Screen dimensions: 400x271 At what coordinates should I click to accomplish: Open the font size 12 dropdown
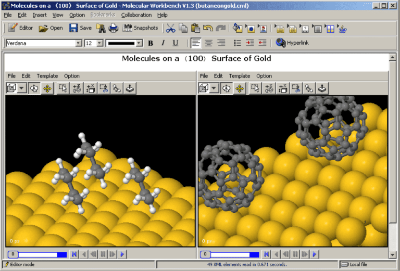[100, 43]
